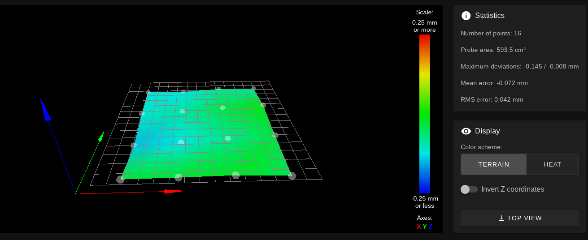The width and height of the screenshot is (588, 240).
Task: Click the height color scale bar
Action: [x=425, y=114]
